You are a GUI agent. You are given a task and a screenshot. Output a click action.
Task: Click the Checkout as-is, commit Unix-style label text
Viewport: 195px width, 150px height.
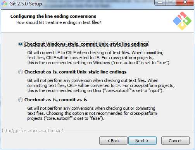75,72
